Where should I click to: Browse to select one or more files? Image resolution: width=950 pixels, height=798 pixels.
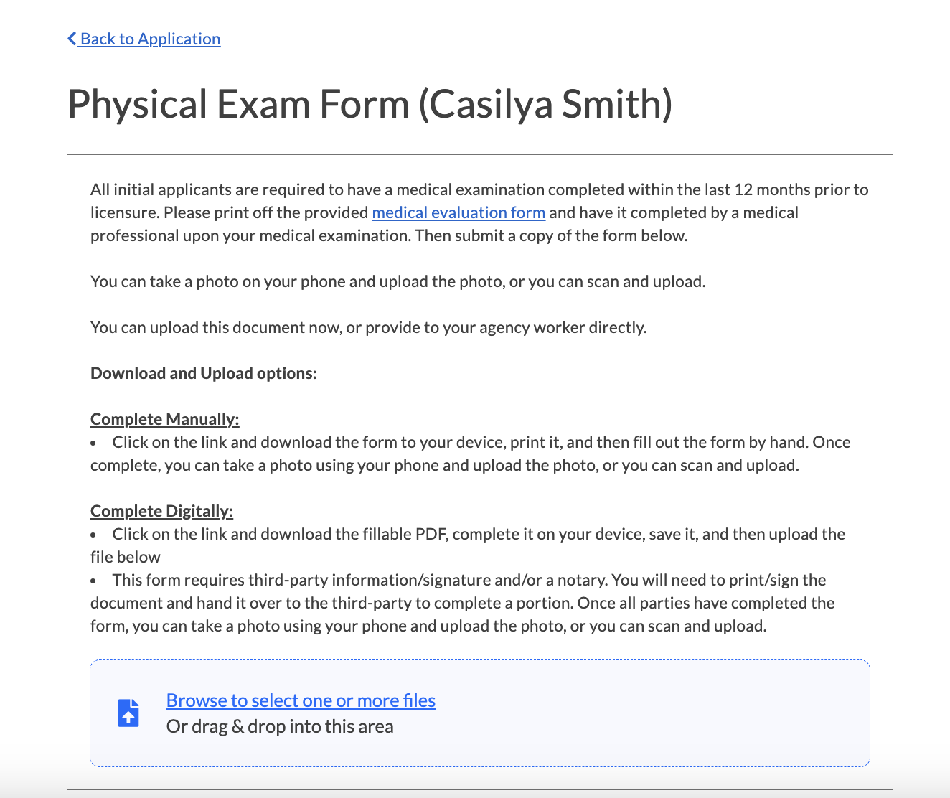point(301,700)
